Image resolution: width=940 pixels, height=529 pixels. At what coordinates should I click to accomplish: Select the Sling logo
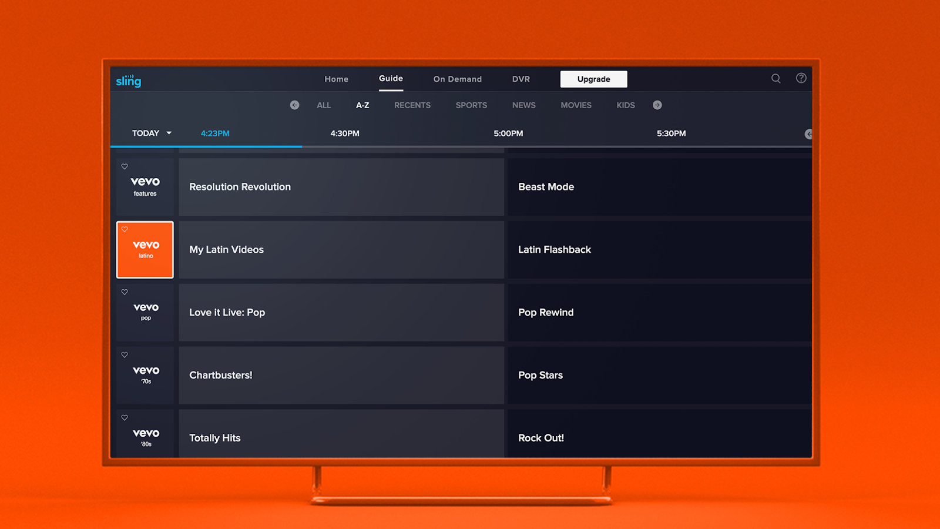[127, 81]
